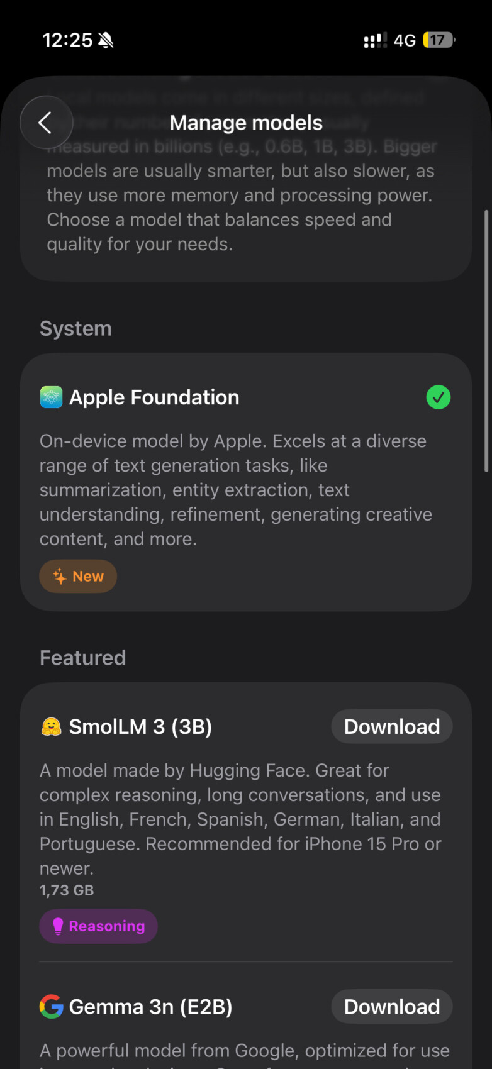Tap the New sparkle badge

pos(78,577)
